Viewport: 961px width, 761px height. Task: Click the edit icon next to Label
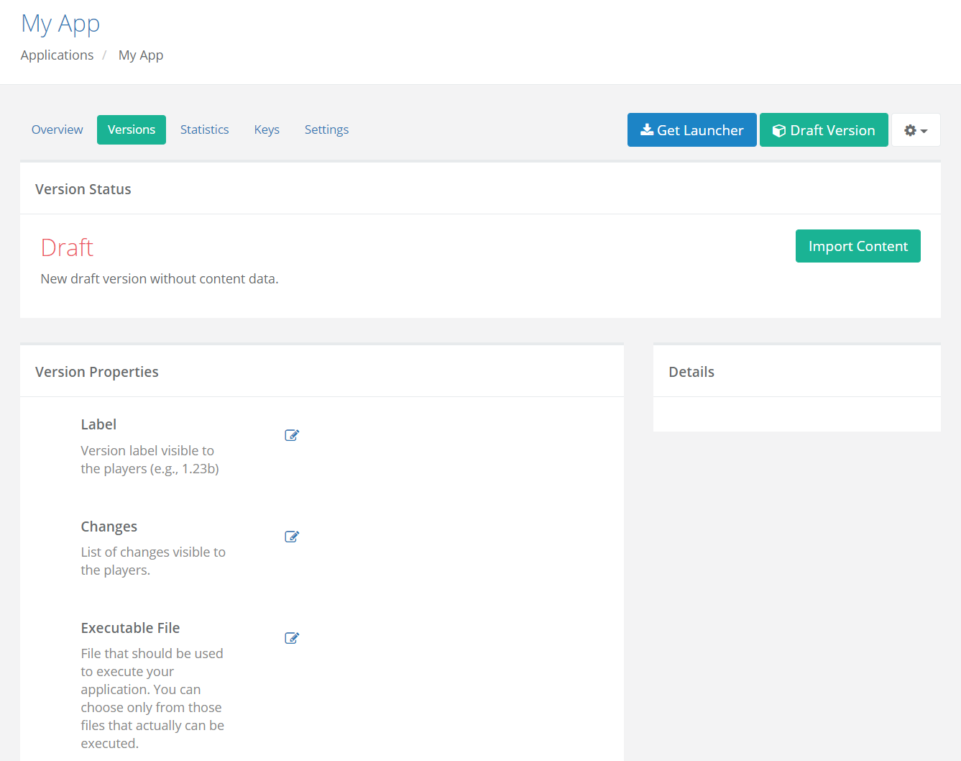pos(292,435)
